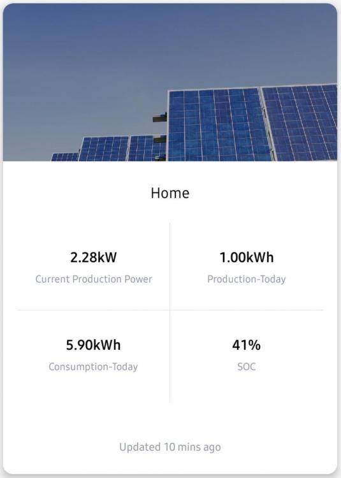
Task: Click the horizontal divider between stat rows
Action: tap(170, 310)
